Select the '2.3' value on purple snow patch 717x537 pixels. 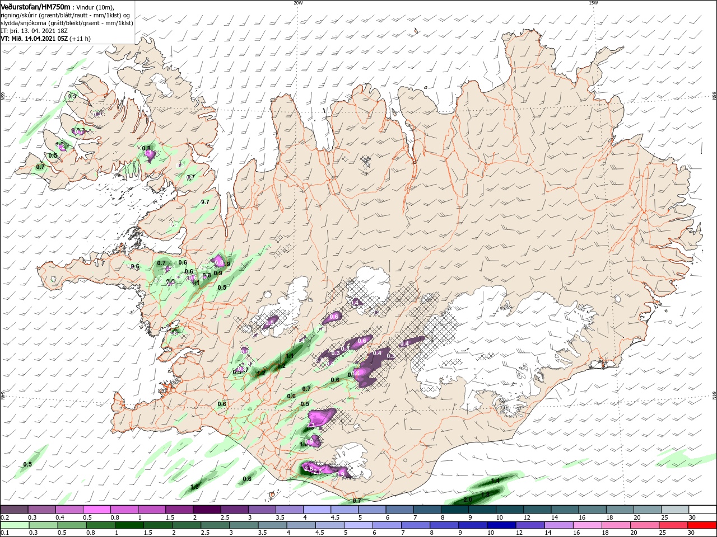tap(311, 426)
